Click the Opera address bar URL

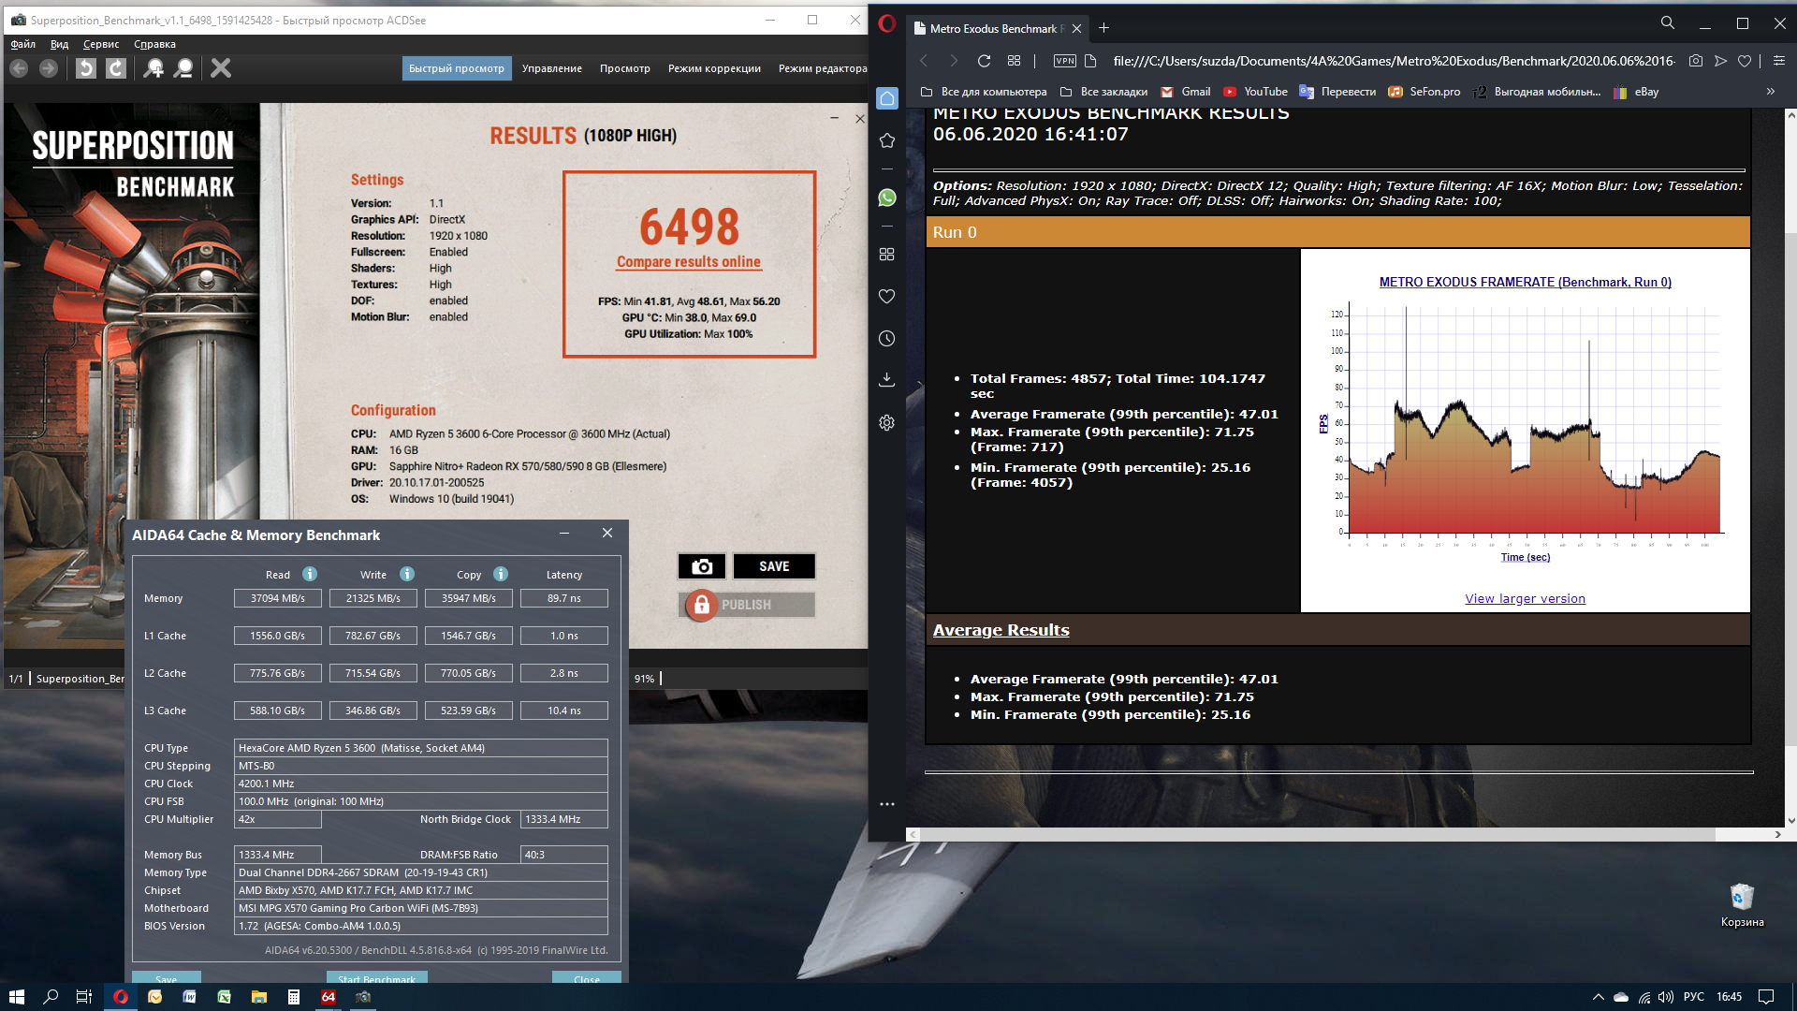[x=1393, y=61]
